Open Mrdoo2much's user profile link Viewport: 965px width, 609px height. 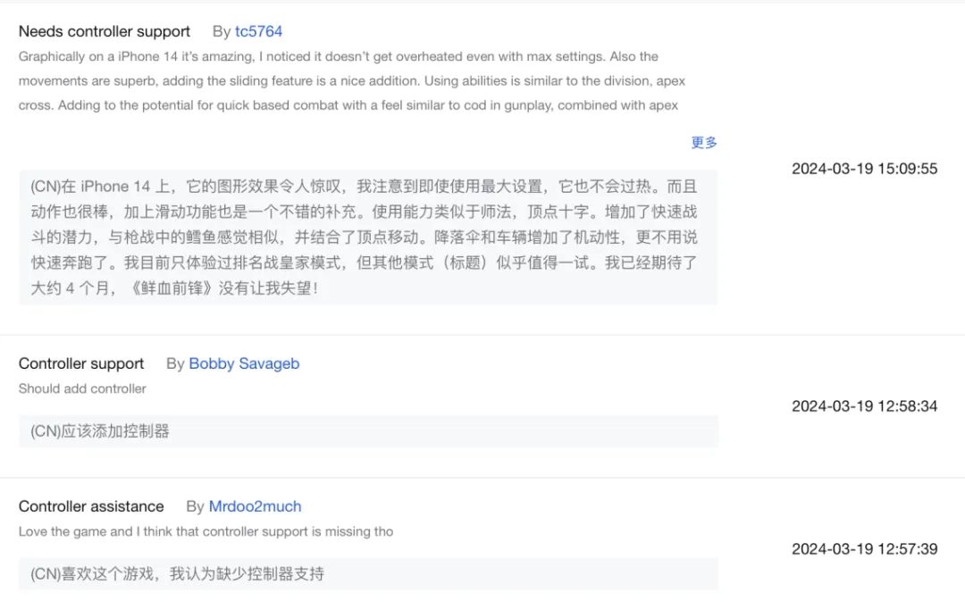pyautogui.click(x=255, y=506)
